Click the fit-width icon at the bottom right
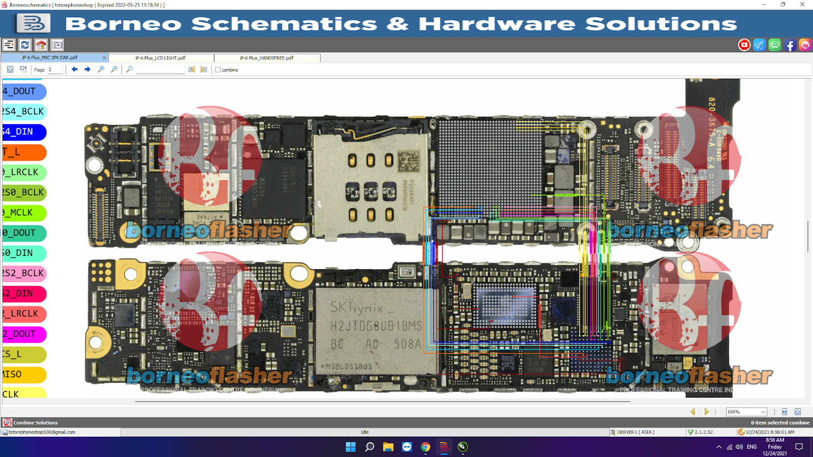This screenshot has height=457, width=813. point(785,412)
